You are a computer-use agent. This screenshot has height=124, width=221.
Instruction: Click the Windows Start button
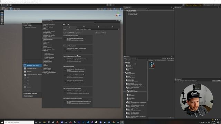(x=2, y=122)
